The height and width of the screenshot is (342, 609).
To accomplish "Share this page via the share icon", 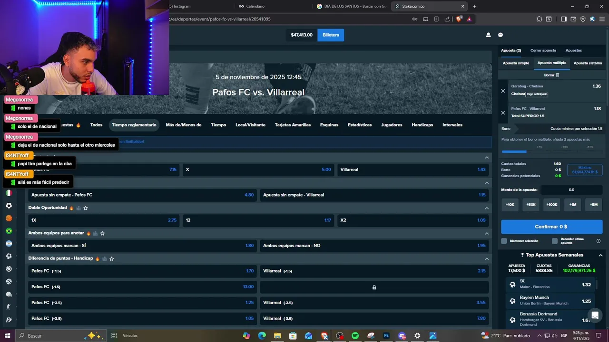I will pyautogui.click(x=447, y=19).
